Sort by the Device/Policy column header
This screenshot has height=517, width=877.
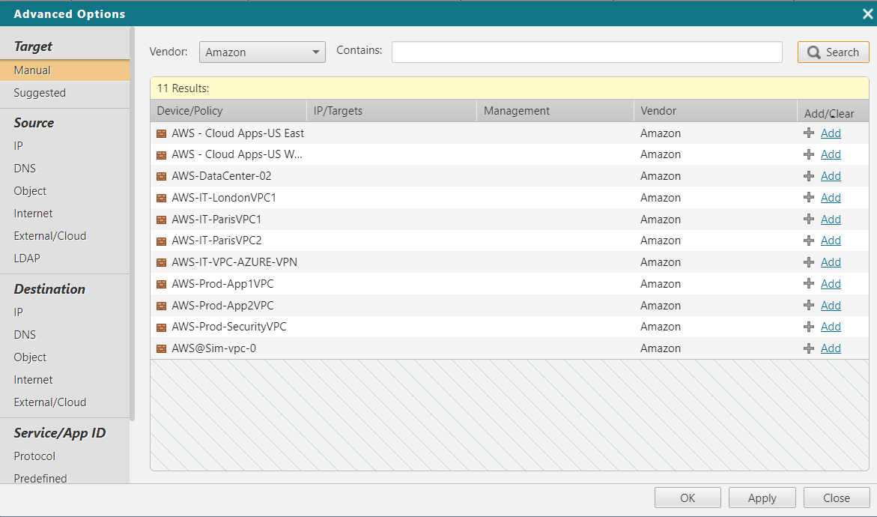[190, 111]
